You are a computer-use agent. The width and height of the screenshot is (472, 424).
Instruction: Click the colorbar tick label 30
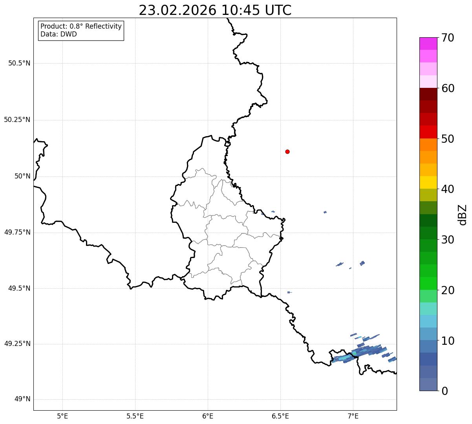448,240
